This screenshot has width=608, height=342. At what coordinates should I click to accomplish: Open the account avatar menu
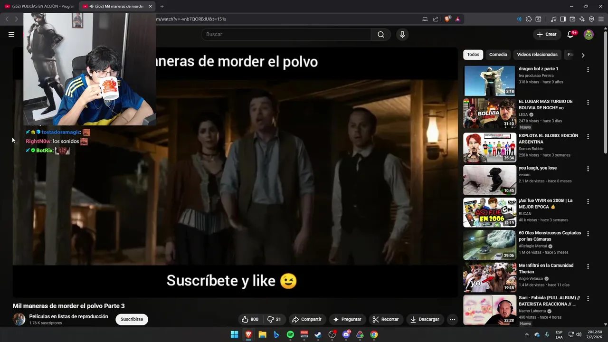coord(589,34)
